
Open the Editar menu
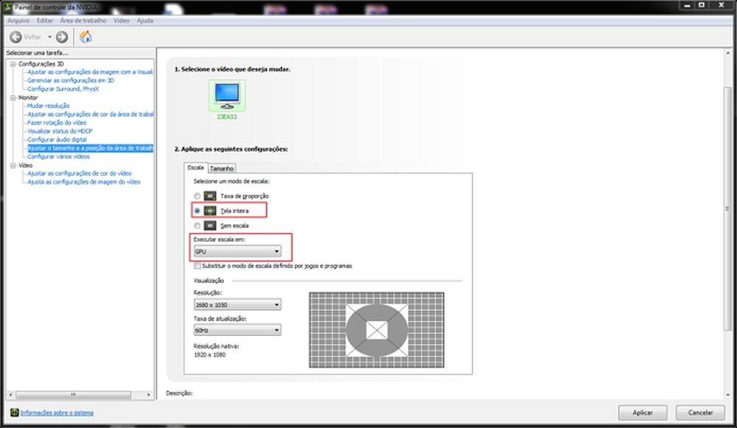45,21
